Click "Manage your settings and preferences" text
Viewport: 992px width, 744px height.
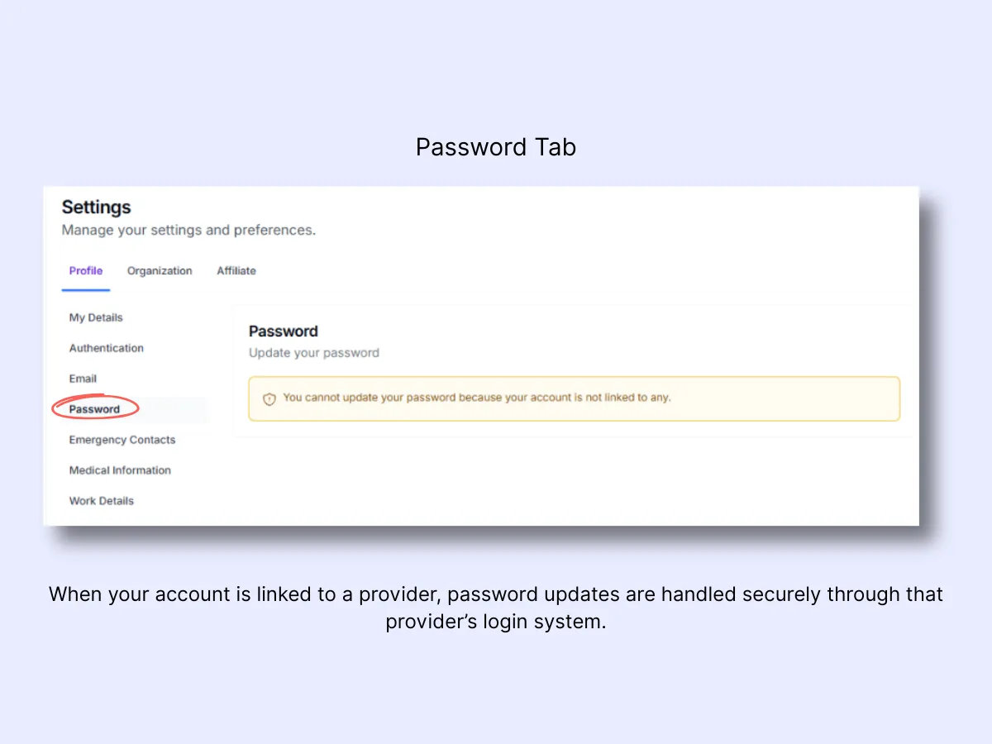(188, 230)
